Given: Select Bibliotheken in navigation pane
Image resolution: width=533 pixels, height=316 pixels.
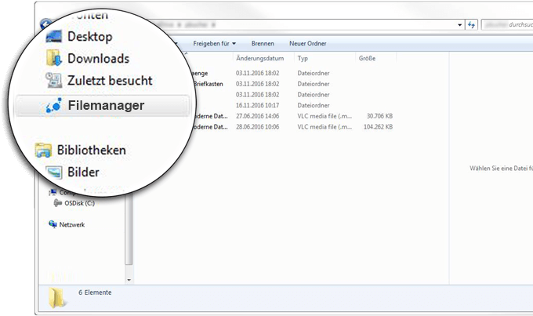Looking at the screenshot, I should [x=92, y=150].
